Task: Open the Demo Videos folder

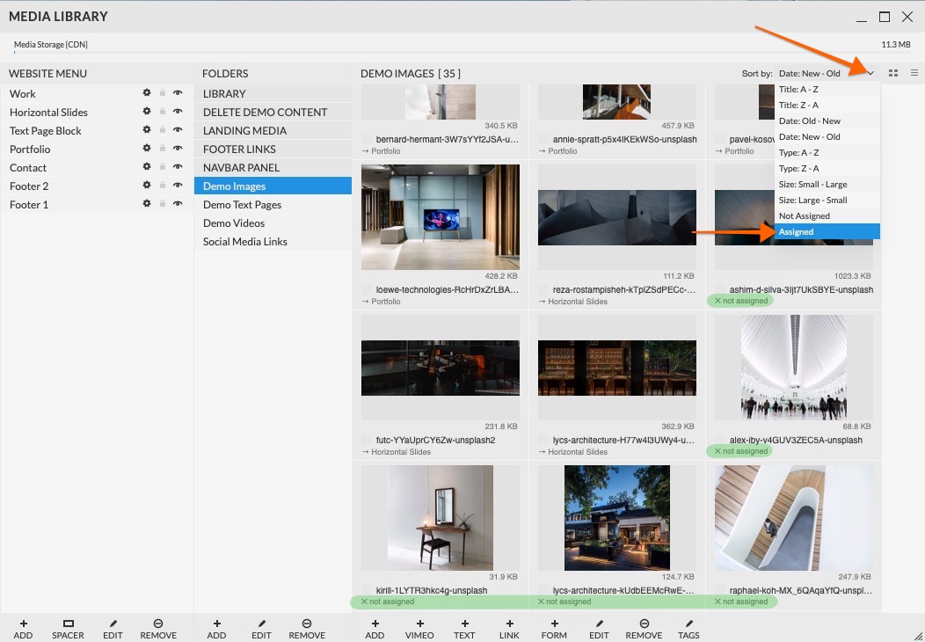Action: (x=234, y=223)
